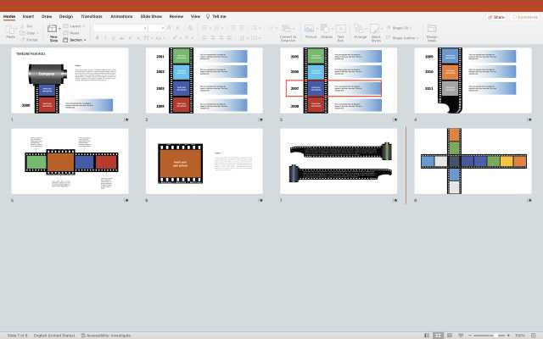543x339 pixels.
Task: Click the Share button
Action: 496,16
